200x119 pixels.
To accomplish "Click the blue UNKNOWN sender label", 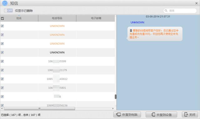I will pyautogui.click(x=137, y=22).
